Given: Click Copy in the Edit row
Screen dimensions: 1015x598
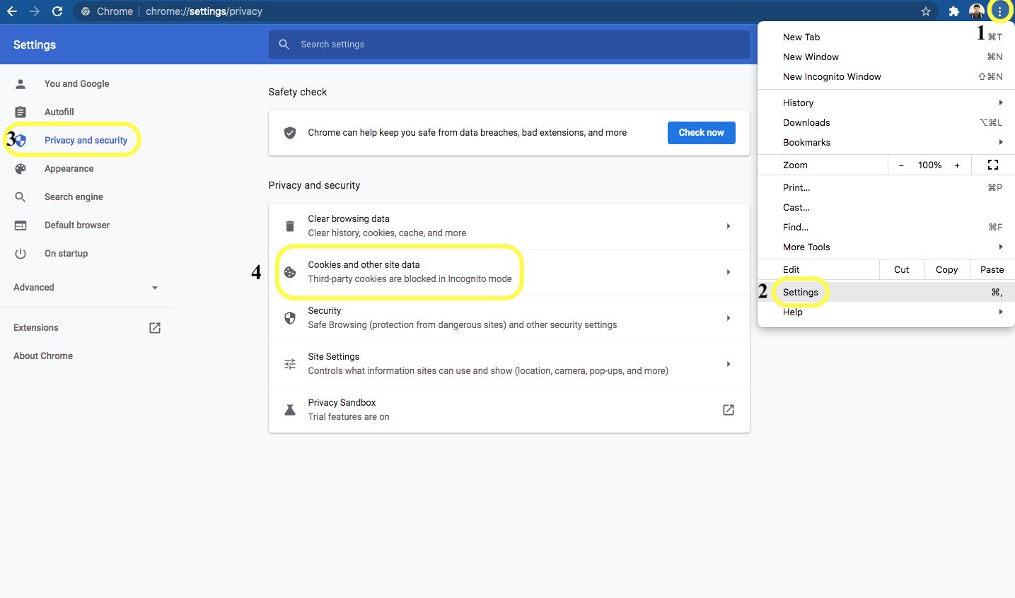Looking at the screenshot, I should tap(946, 269).
